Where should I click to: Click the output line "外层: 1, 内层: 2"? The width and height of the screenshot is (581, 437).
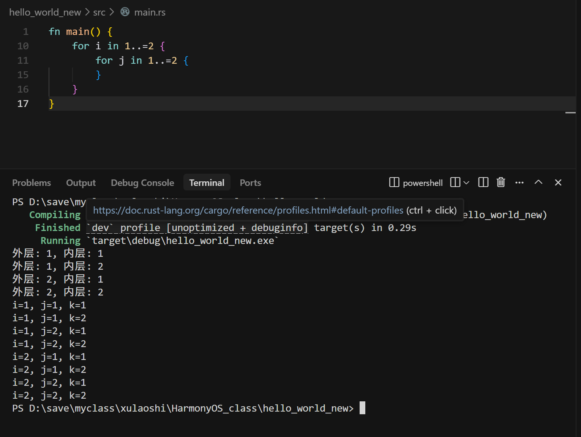pyautogui.click(x=58, y=266)
